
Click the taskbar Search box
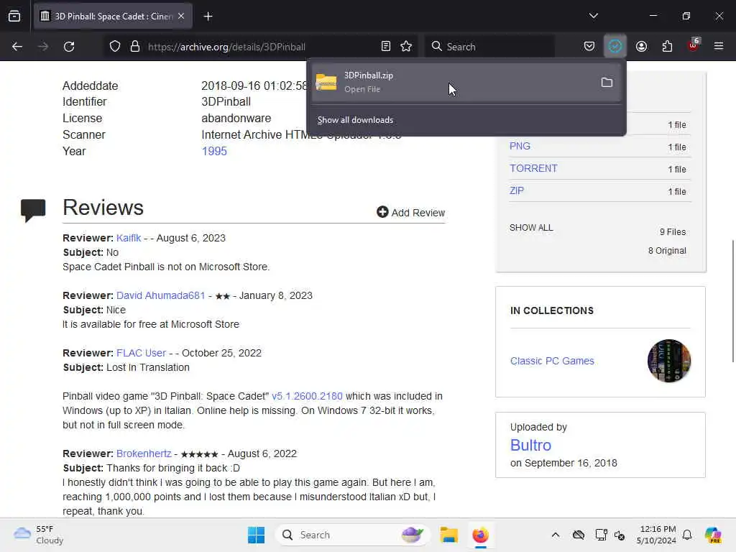352,535
